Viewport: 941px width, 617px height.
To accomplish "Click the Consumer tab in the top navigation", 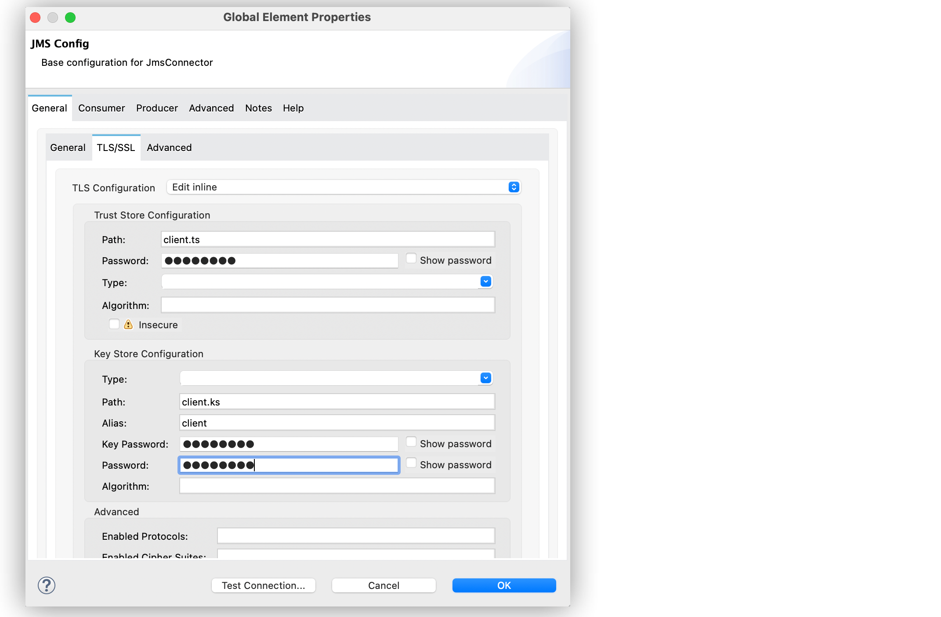I will coord(101,108).
